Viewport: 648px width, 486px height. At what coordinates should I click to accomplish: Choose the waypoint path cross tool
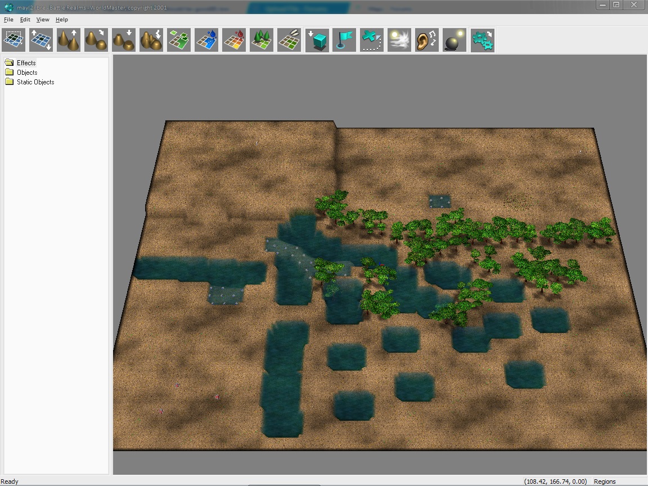(x=372, y=40)
